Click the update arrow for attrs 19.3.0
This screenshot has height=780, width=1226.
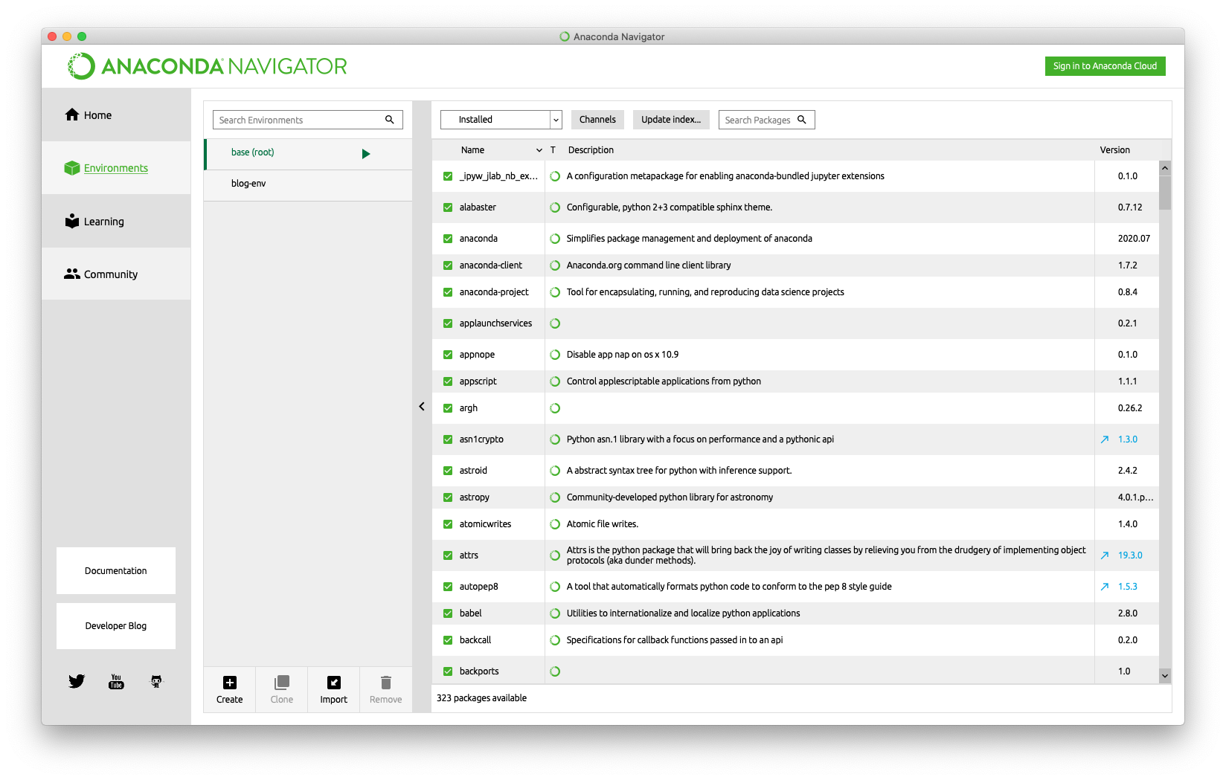(1104, 555)
